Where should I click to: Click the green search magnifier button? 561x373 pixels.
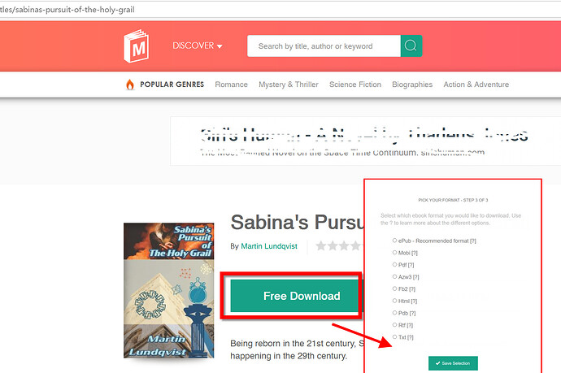pyautogui.click(x=411, y=46)
